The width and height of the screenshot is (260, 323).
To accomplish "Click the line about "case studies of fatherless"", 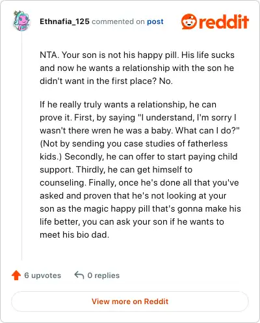I will pyautogui.click(x=134, y=143).
